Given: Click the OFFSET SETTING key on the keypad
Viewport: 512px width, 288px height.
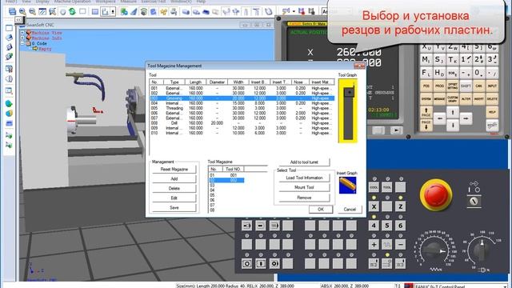Looking at the screenshot, I should [452, 86].
